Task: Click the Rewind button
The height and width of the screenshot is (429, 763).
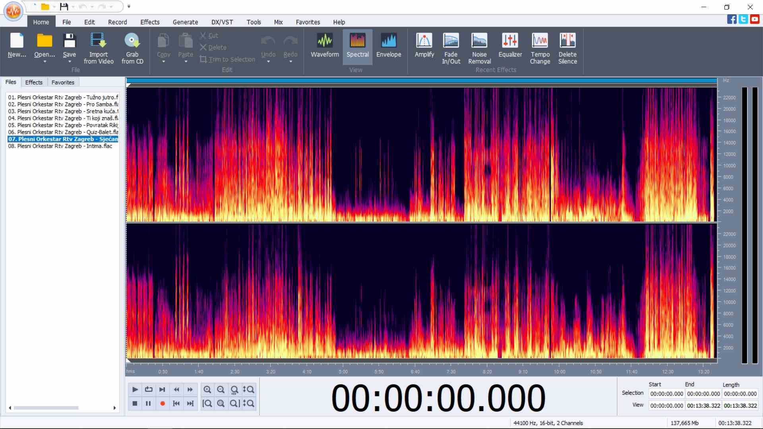Action: tap(176, 390)
